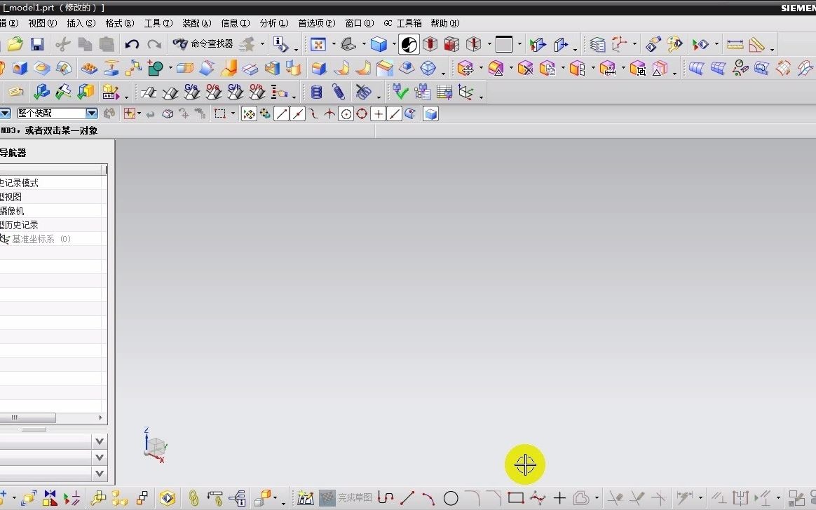This screenshot has width=816, height=510.
Task: Toggle the rectangular selection filter
Action: (x=219, y=113)
